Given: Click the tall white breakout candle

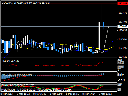Looking at the screenshot, I should 99,36.
